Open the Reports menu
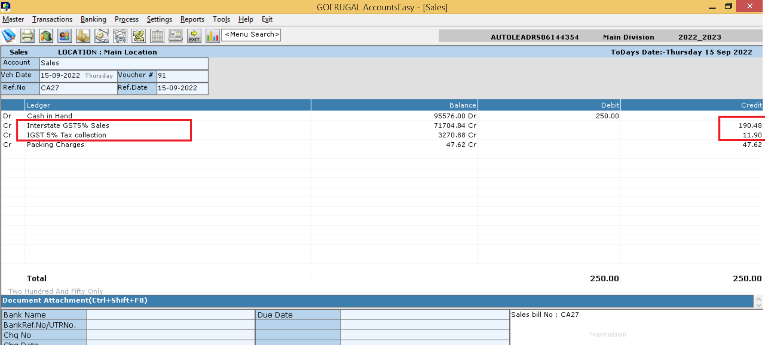This screenshot has height=345, width=765. (192, 19)
